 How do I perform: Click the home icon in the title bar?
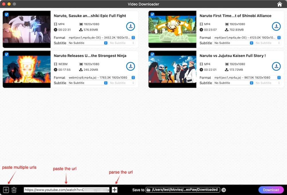pos(280,4)
